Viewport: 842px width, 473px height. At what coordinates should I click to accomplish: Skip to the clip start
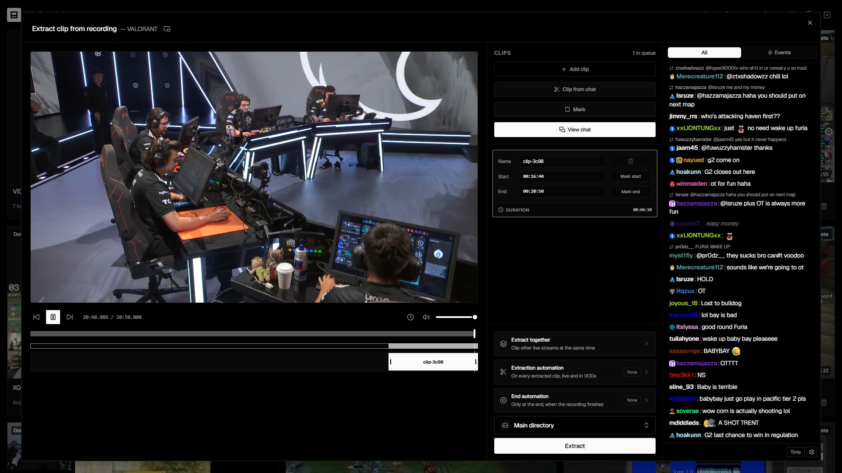(36, 317)
